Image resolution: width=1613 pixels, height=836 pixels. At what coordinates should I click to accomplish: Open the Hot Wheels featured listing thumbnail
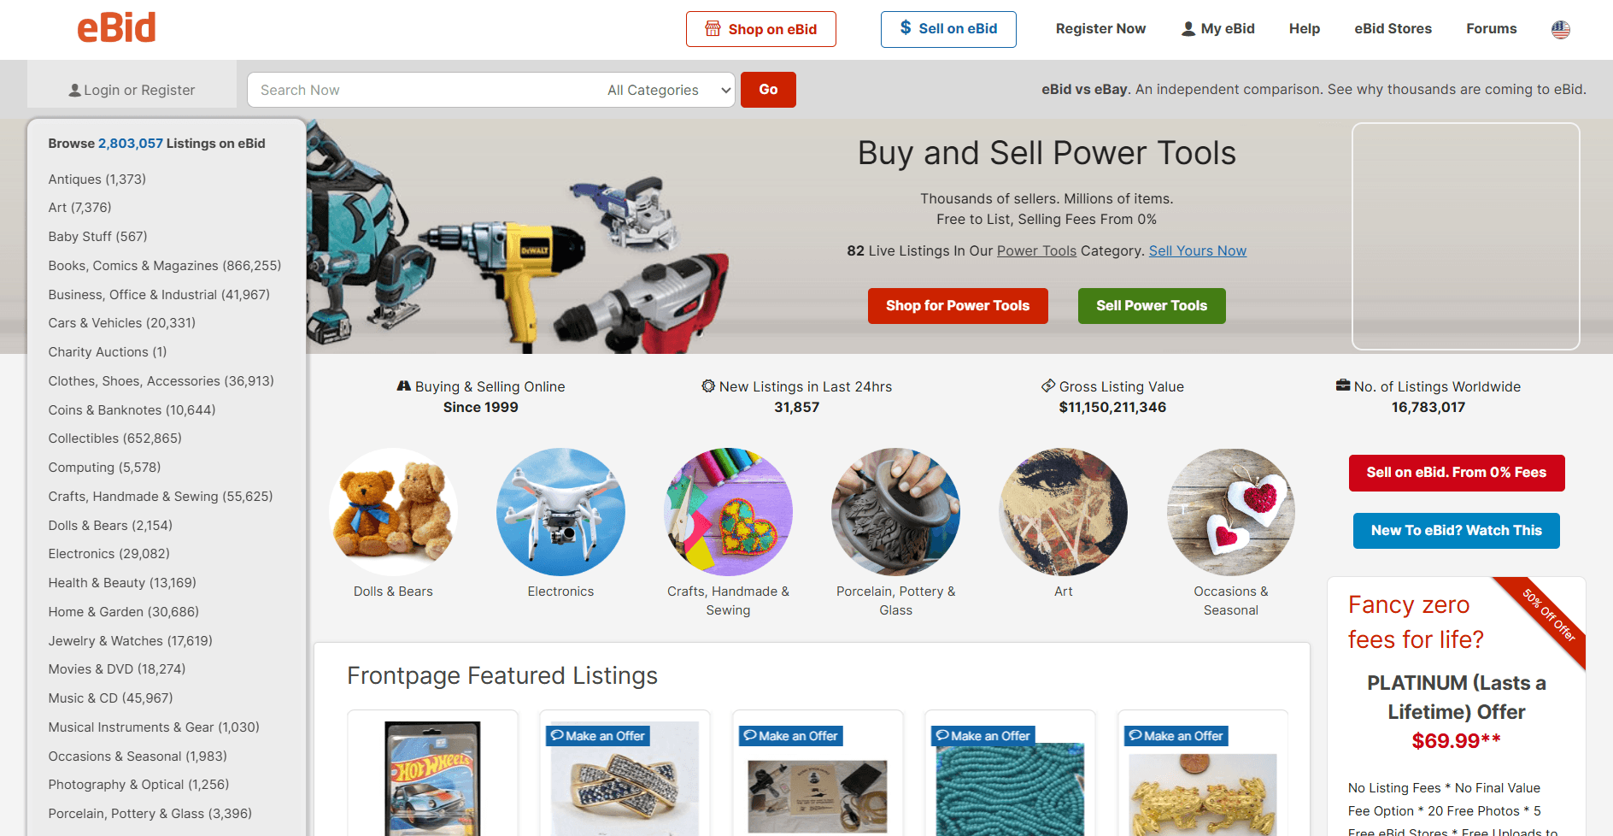(432, 778)
